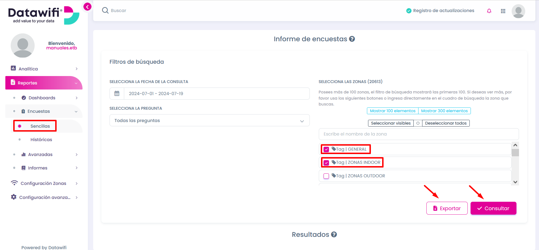Click the Exportar button

pos(447,208)
